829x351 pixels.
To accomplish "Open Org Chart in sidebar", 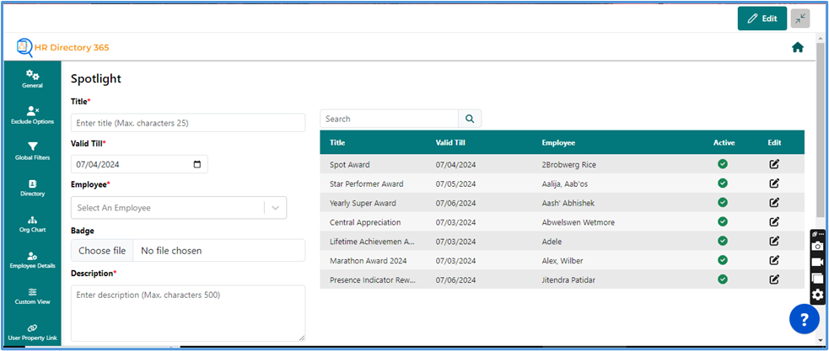I will 32,223.
